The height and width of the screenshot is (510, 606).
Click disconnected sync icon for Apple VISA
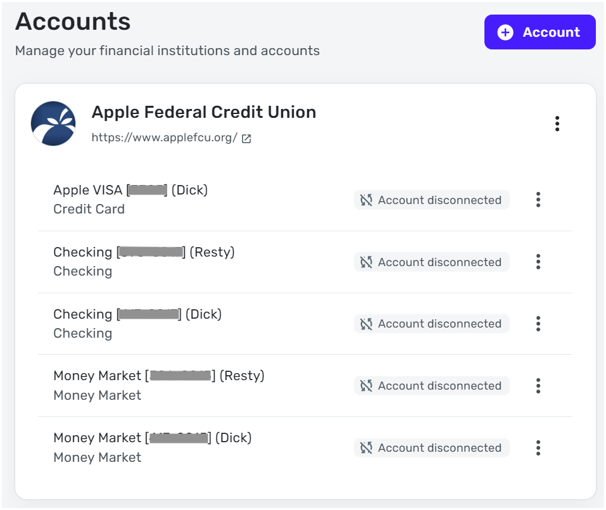pos(366,200)
